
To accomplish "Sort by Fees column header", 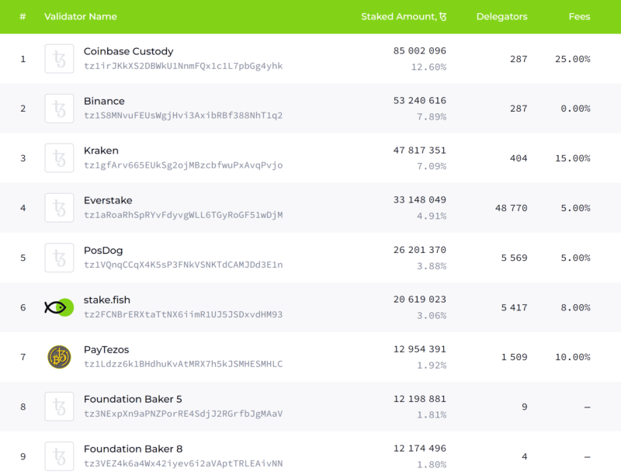I will (x=579, y=16).
